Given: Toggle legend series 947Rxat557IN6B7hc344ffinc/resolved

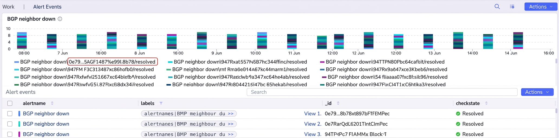Looking at the screenshot, I should (x=238, y=62).
